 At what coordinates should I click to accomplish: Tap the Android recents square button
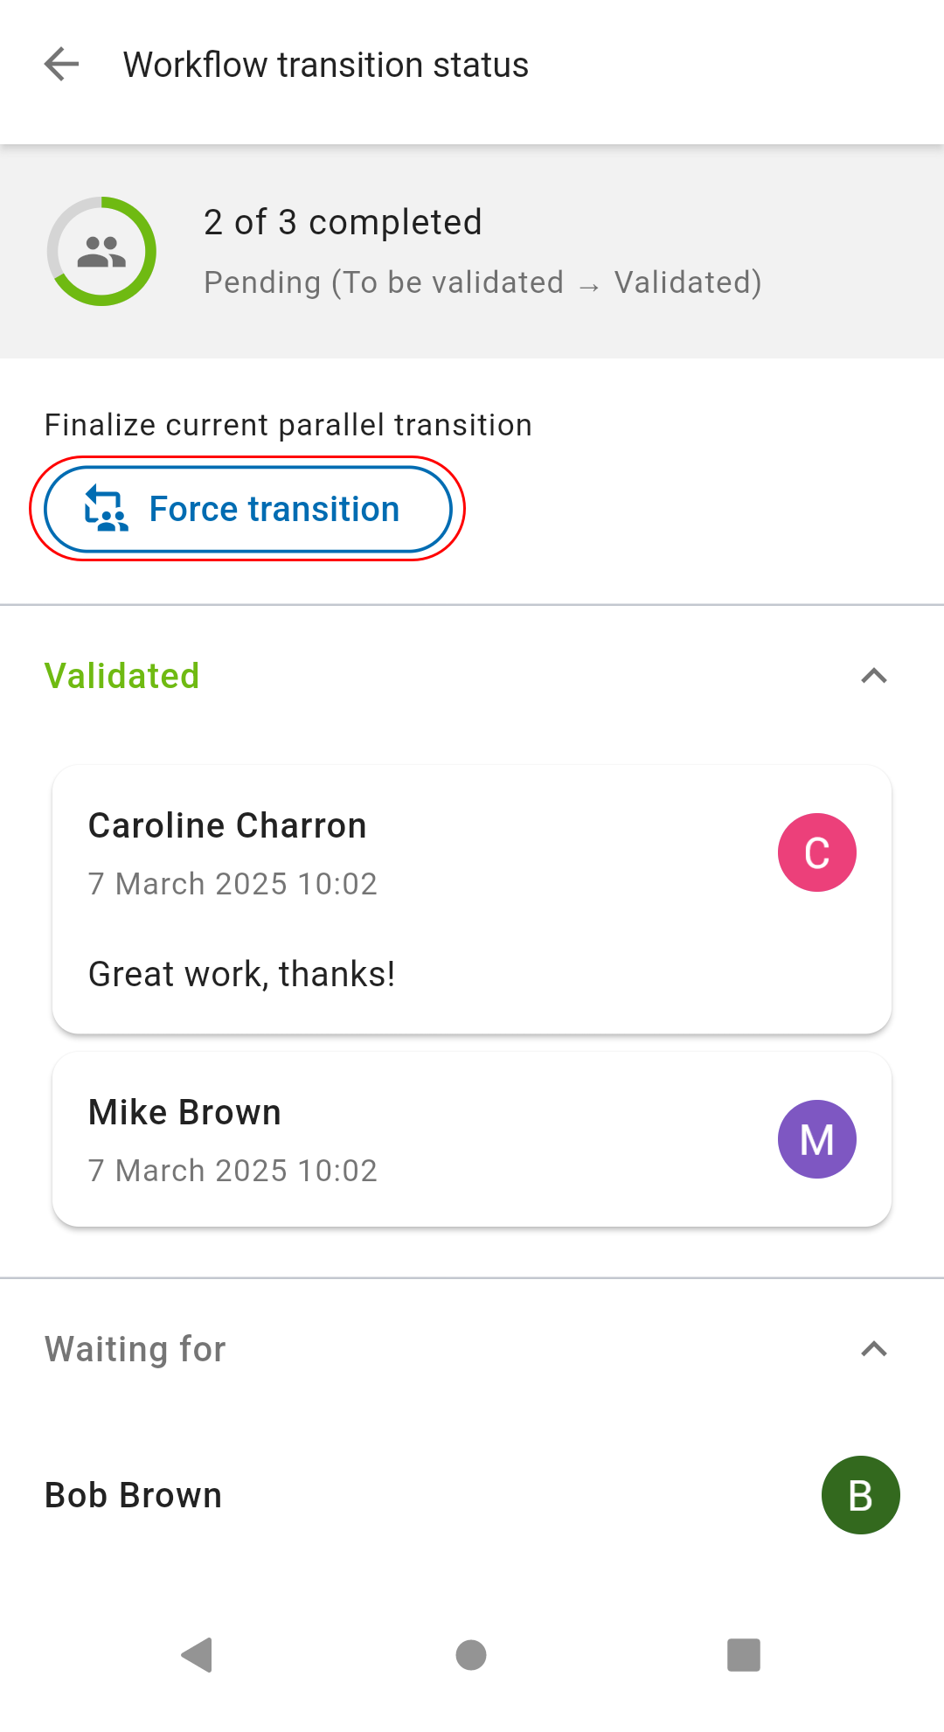[744, 1655]
